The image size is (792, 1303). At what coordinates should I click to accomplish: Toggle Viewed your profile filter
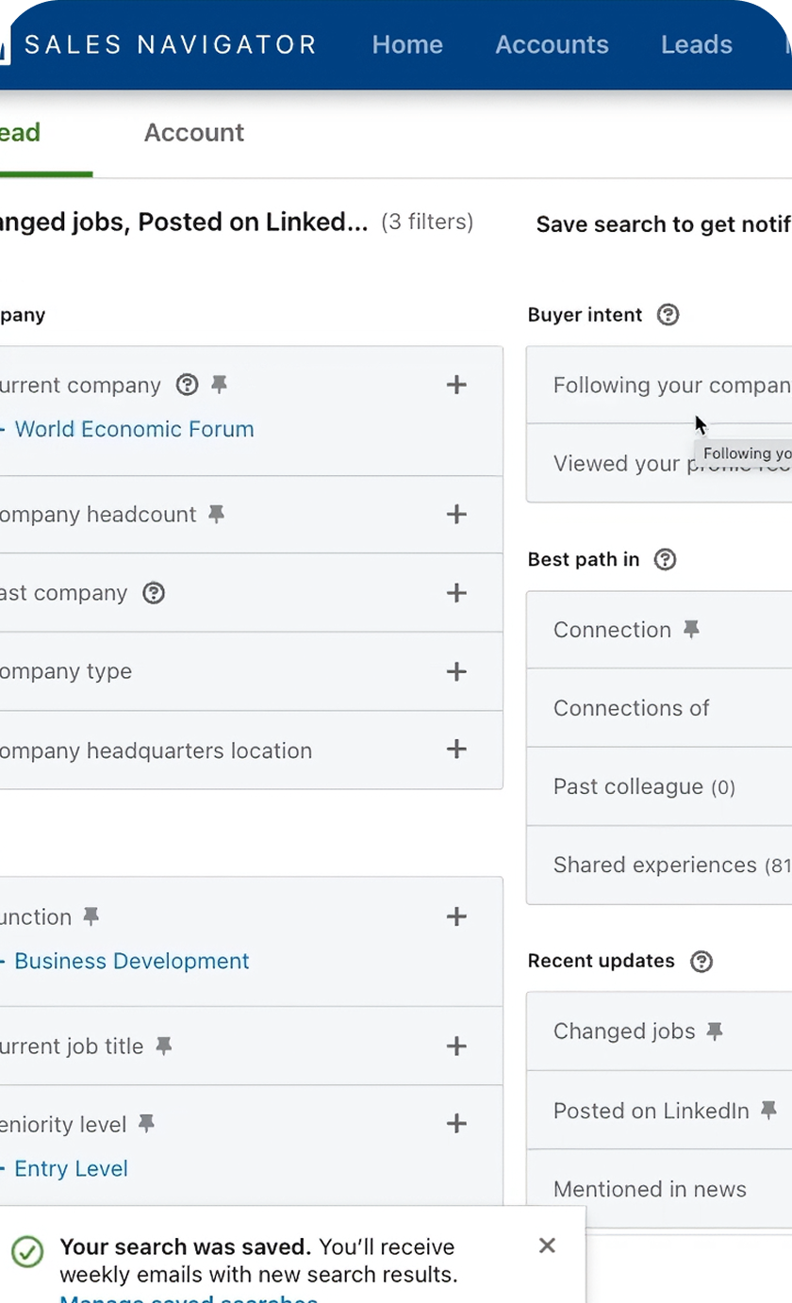click(x=659, y=463)
